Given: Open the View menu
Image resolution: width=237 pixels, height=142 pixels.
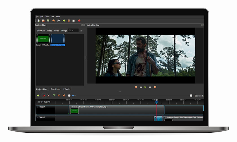Looking at the screenshot, I should 52,16.
